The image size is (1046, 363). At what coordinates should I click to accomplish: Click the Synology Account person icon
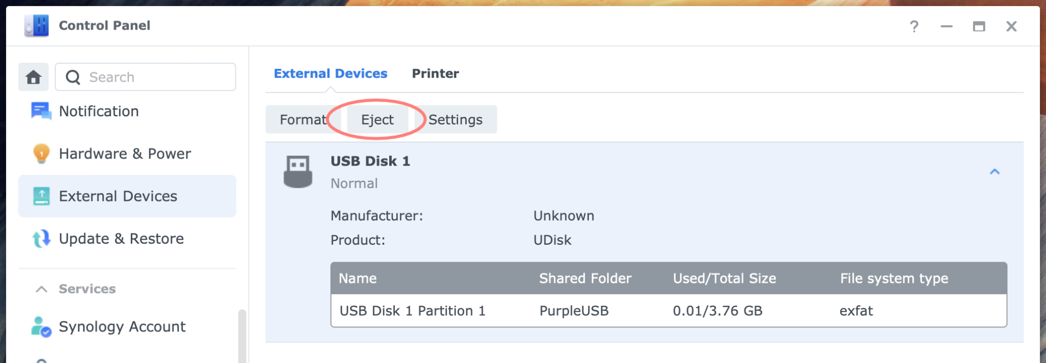coord(41,327)
